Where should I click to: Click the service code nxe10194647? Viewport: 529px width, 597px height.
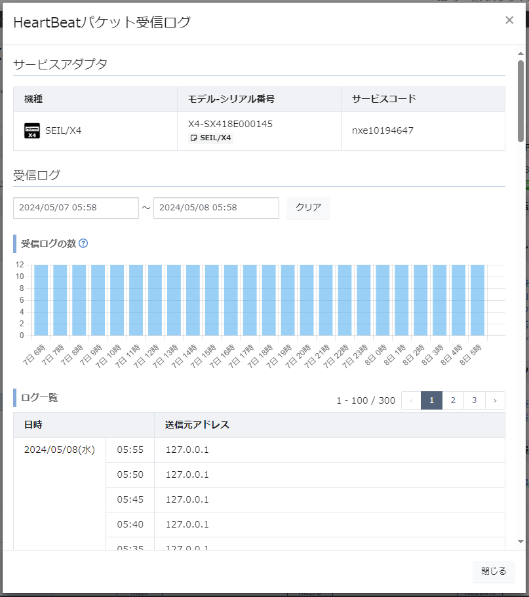[x=382, y=130]
